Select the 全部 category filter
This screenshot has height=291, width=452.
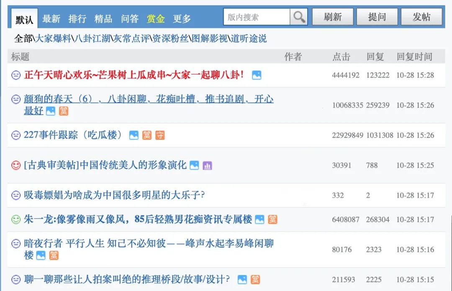[23, 39]
